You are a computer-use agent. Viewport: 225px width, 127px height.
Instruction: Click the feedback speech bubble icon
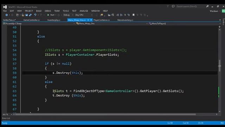(x=173, y=6)
